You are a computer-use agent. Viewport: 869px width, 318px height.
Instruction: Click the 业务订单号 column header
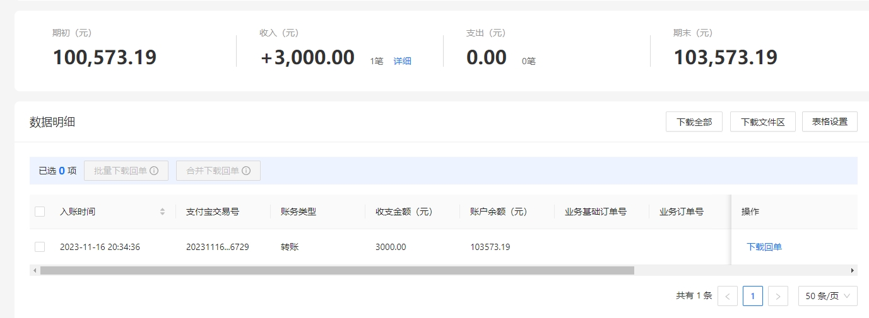(x=682, y=212)
